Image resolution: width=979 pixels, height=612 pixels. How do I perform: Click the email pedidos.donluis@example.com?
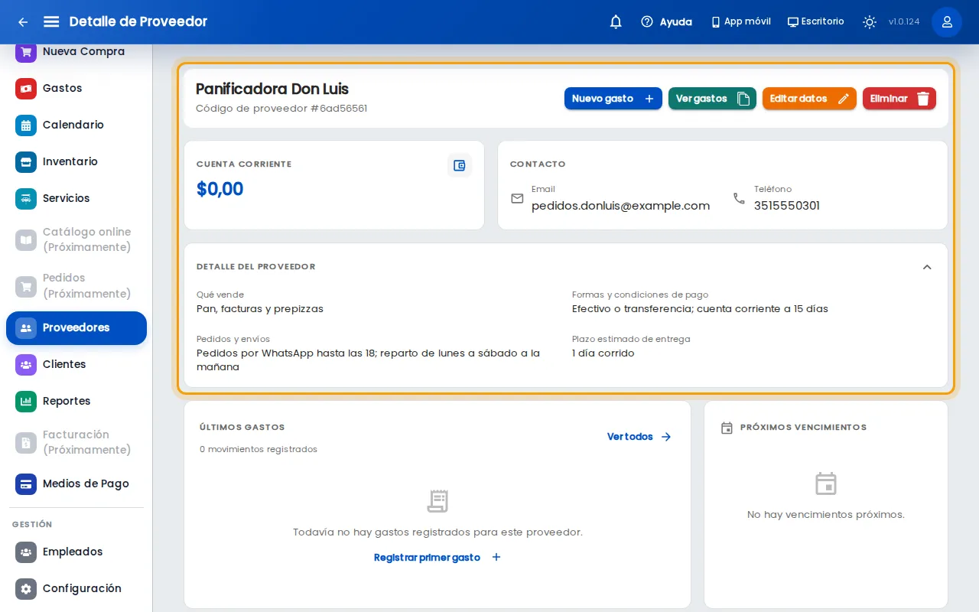point(620,206)
